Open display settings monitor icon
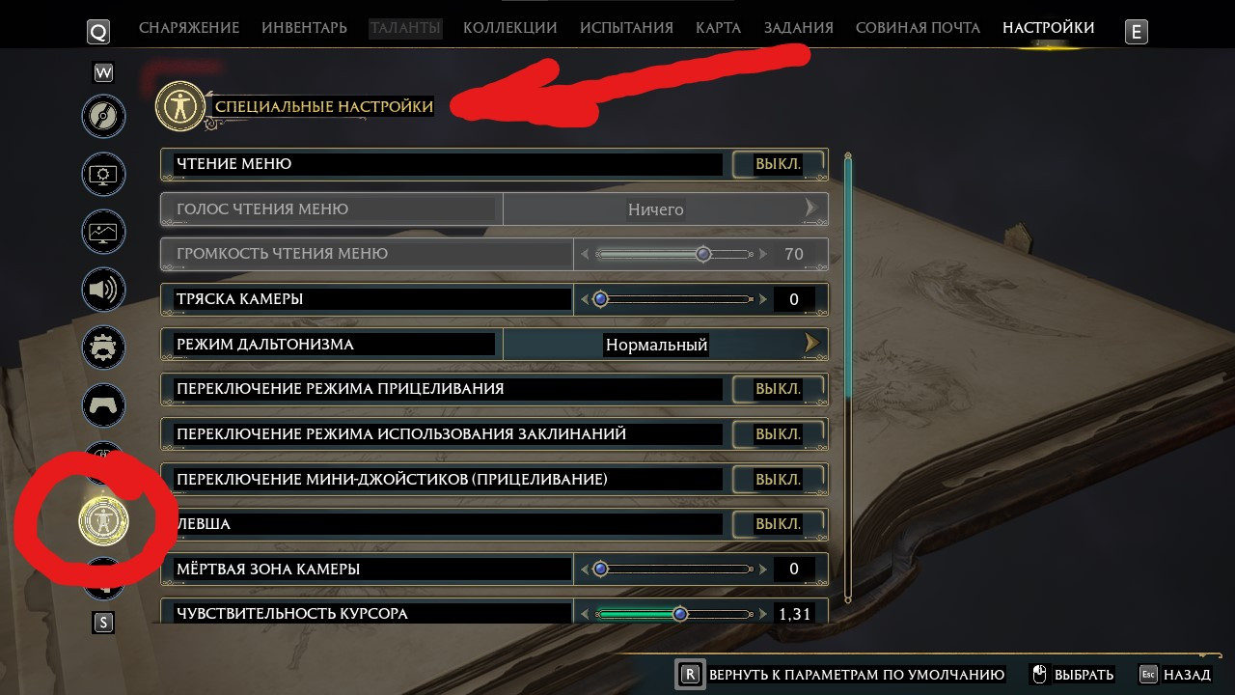The image size is (1235, 695). [103, 175]
